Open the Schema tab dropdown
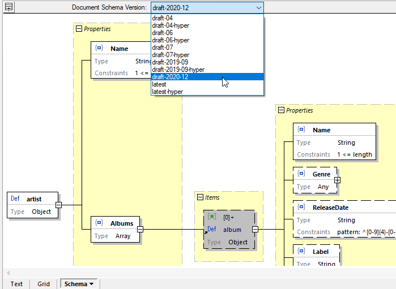The image size is (396, 289). (x=91, y=284)
